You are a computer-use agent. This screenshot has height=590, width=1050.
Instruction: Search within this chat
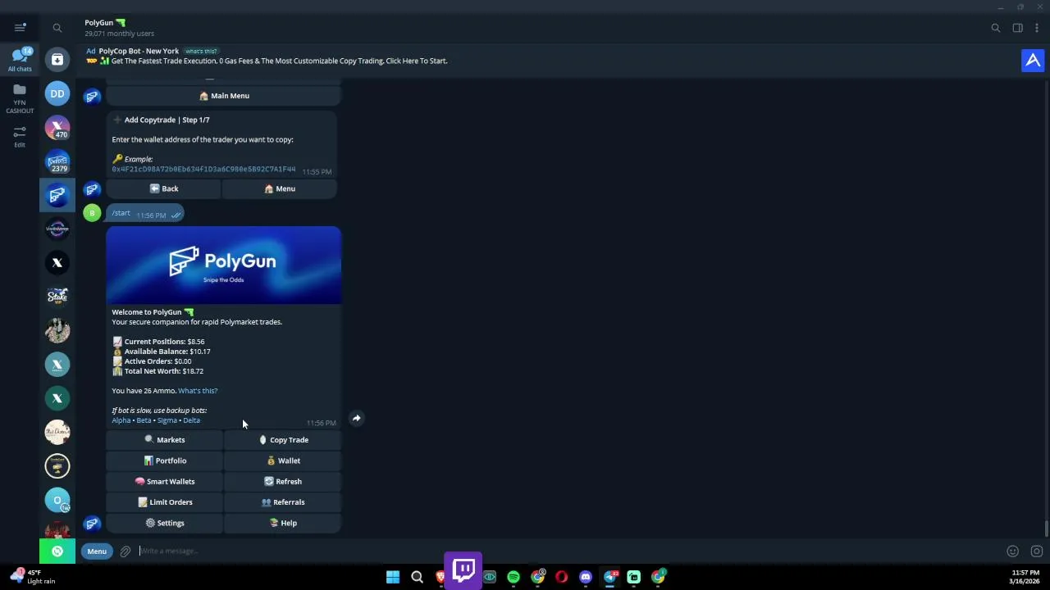[996, 28]
